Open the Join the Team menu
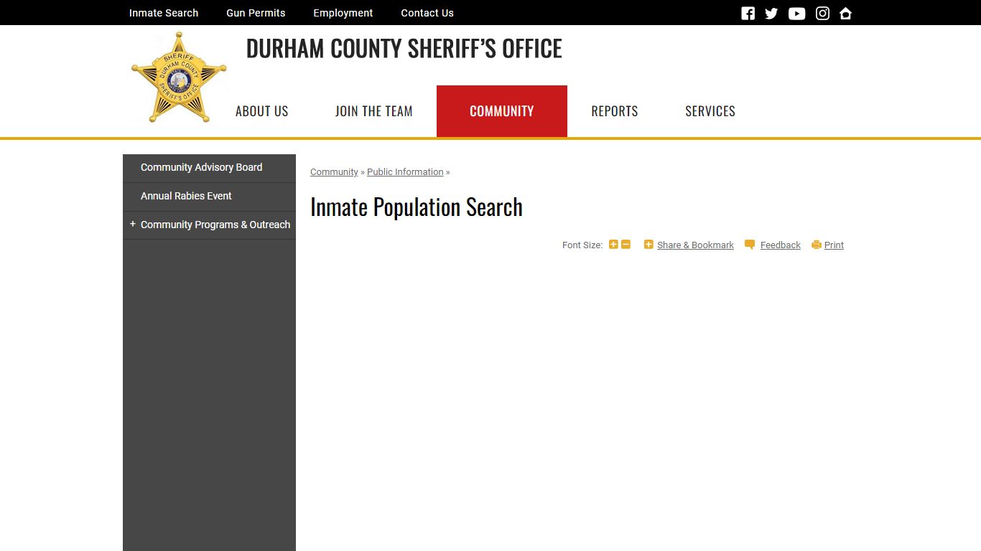The image size is (981, 551). [x=373, y=111]
